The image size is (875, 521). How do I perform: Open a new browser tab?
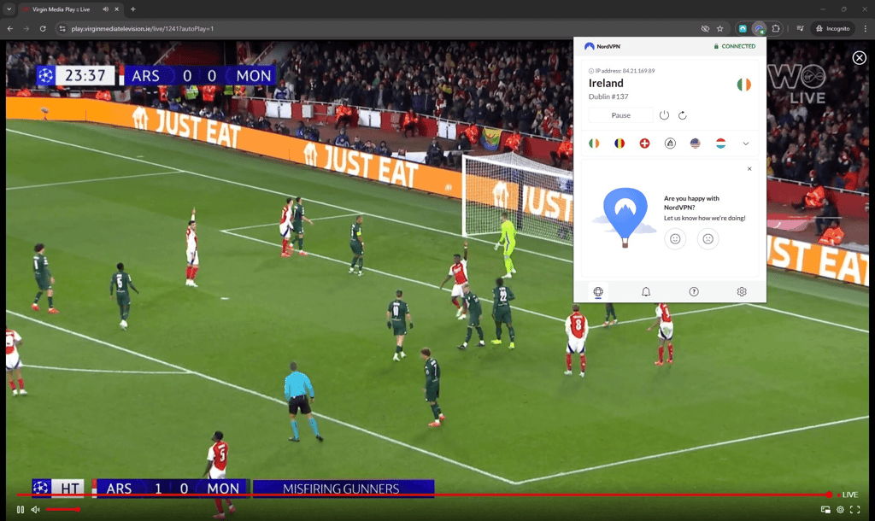132,9
